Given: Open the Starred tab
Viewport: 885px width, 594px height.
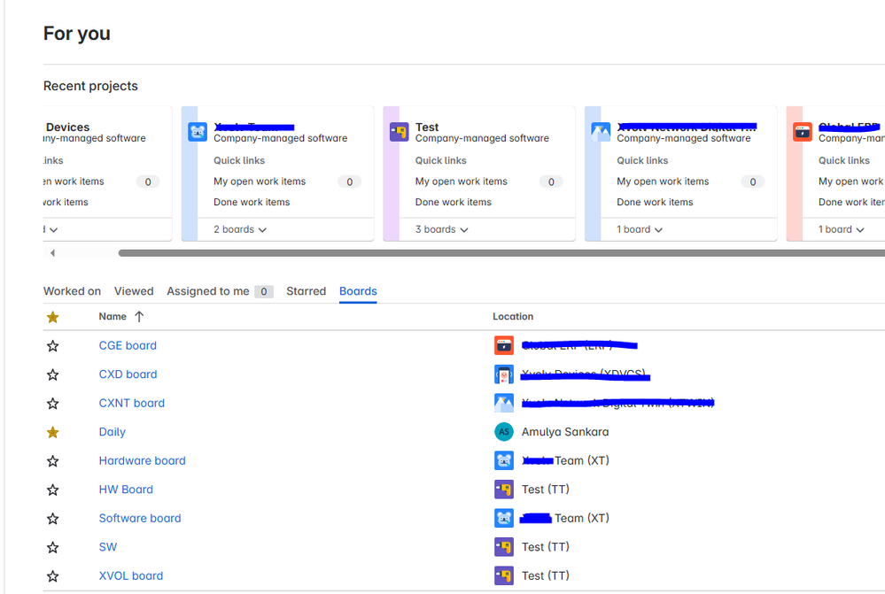Looking at the screenshot, I should 306,291.
